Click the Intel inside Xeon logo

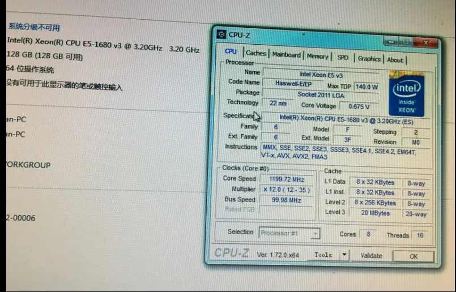[407, 94]
